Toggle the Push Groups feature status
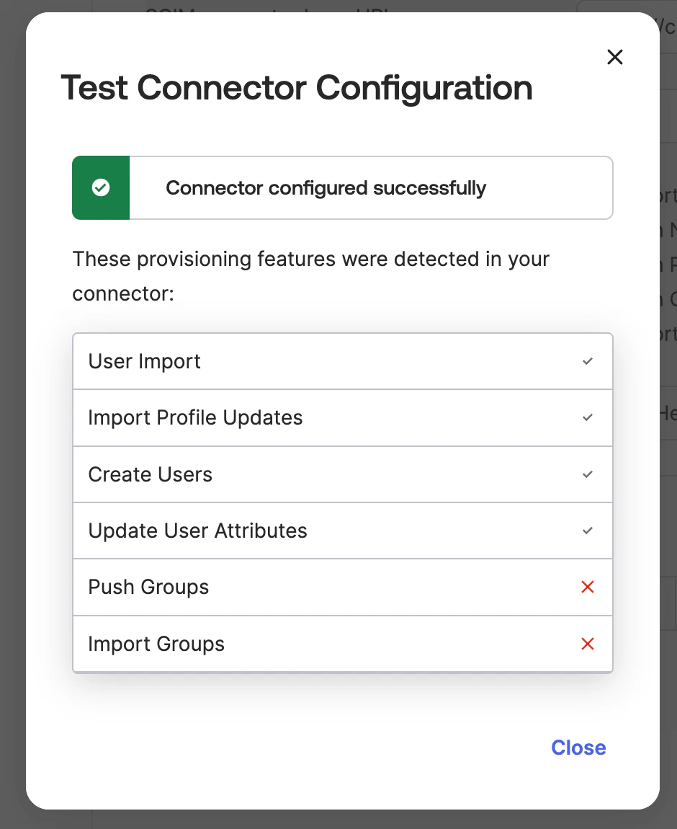677x829 pixels. click(x=587, y=587)
